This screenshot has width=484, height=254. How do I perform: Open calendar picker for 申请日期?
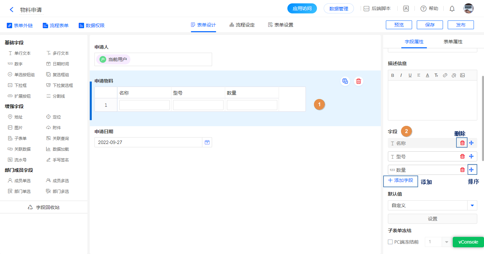207,142
